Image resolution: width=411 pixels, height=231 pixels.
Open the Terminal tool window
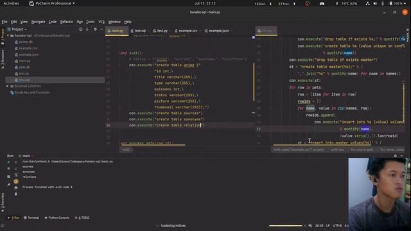[x=31, y=218]
